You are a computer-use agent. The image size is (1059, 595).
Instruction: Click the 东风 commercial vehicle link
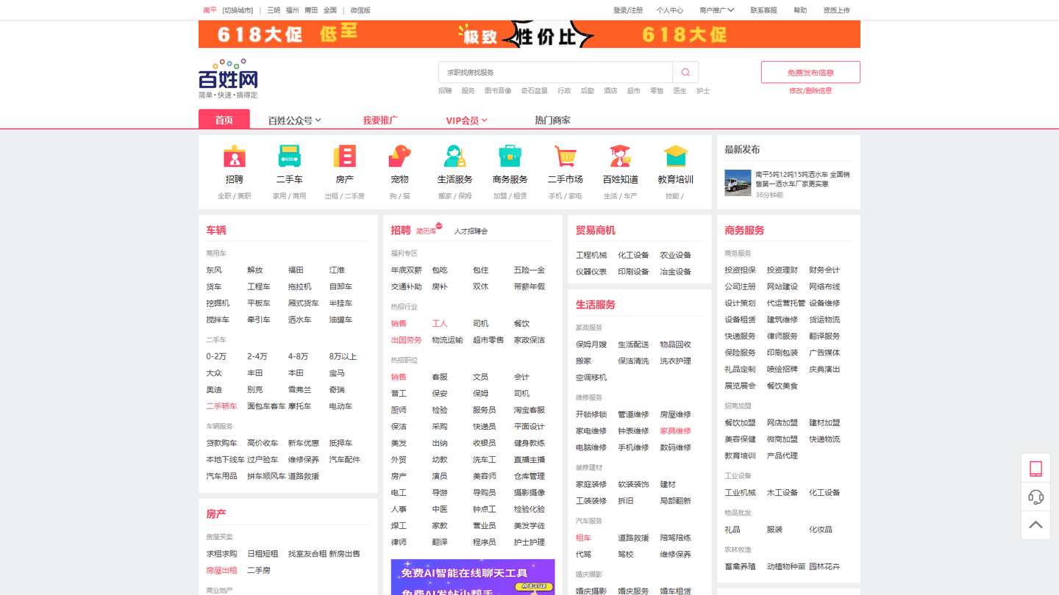(214, 270)
